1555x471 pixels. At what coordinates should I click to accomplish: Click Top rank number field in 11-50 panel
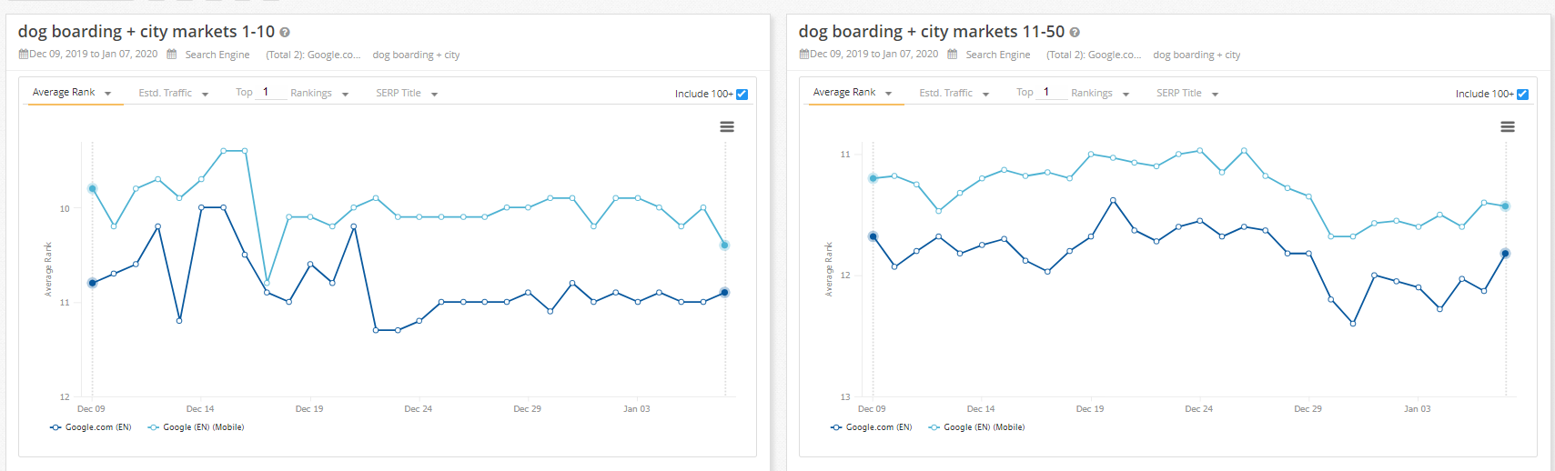tap(1051, 92)
